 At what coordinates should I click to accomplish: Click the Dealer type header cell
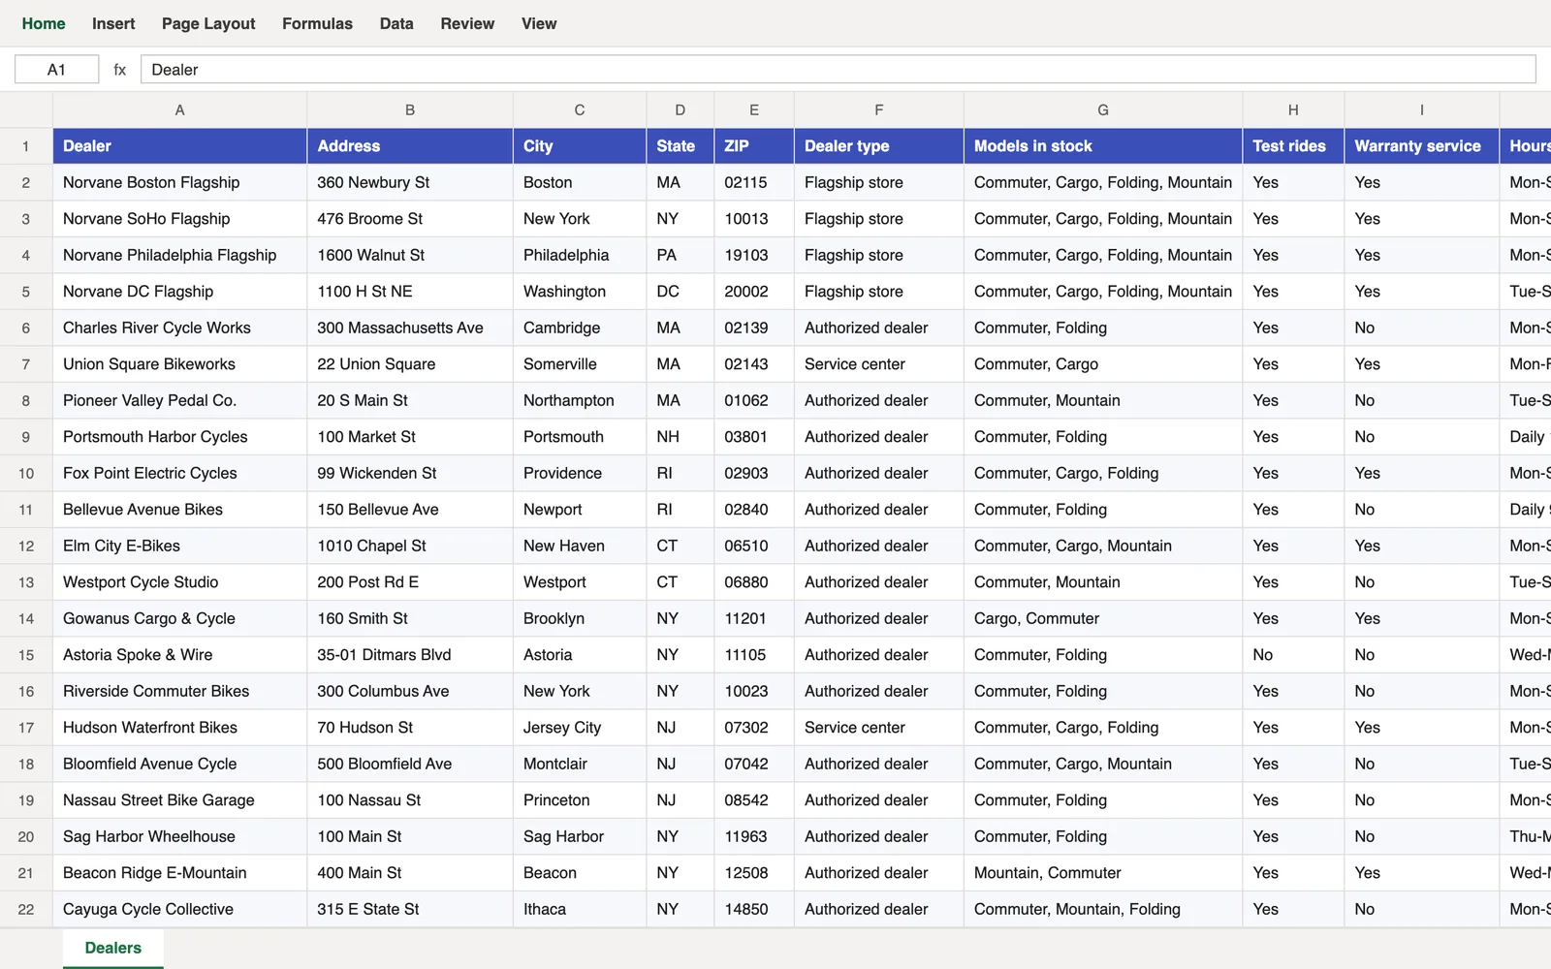coord(879,146)
